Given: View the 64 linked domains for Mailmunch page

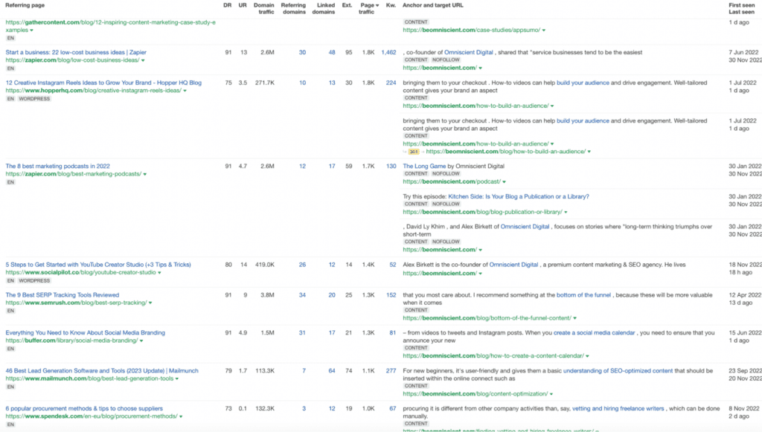Looking at the screenshot, I should coord(332,370).
